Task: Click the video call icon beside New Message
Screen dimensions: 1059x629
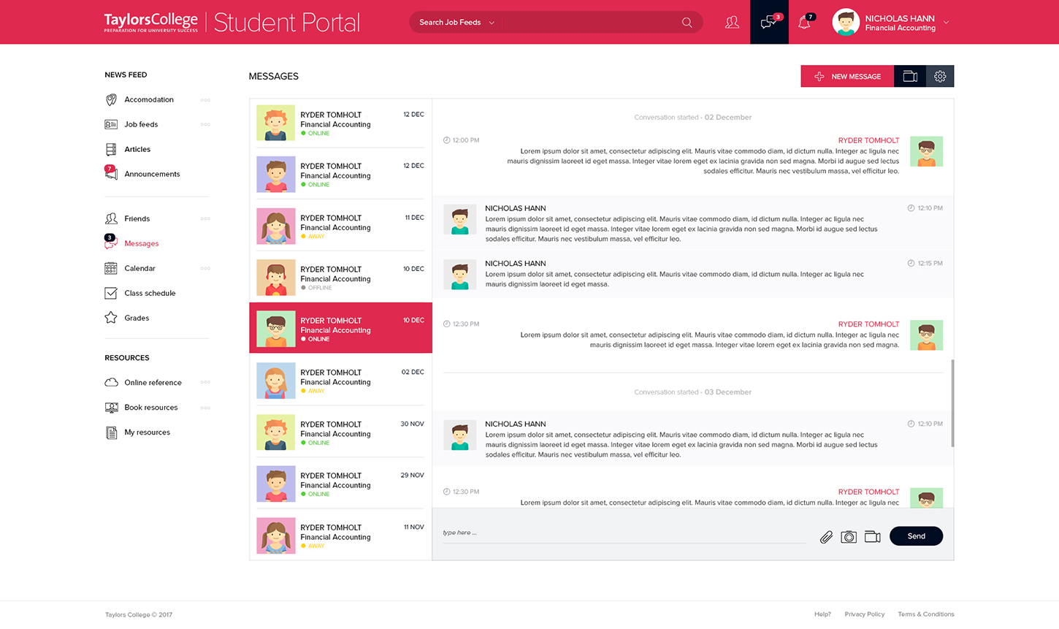Action: (910, 76)
